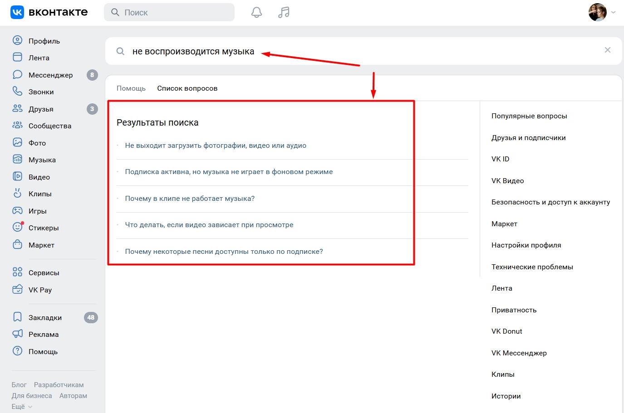624x413 pixels.
Task: Click the Стикеры smiley icon
Action: coord(17,228)
